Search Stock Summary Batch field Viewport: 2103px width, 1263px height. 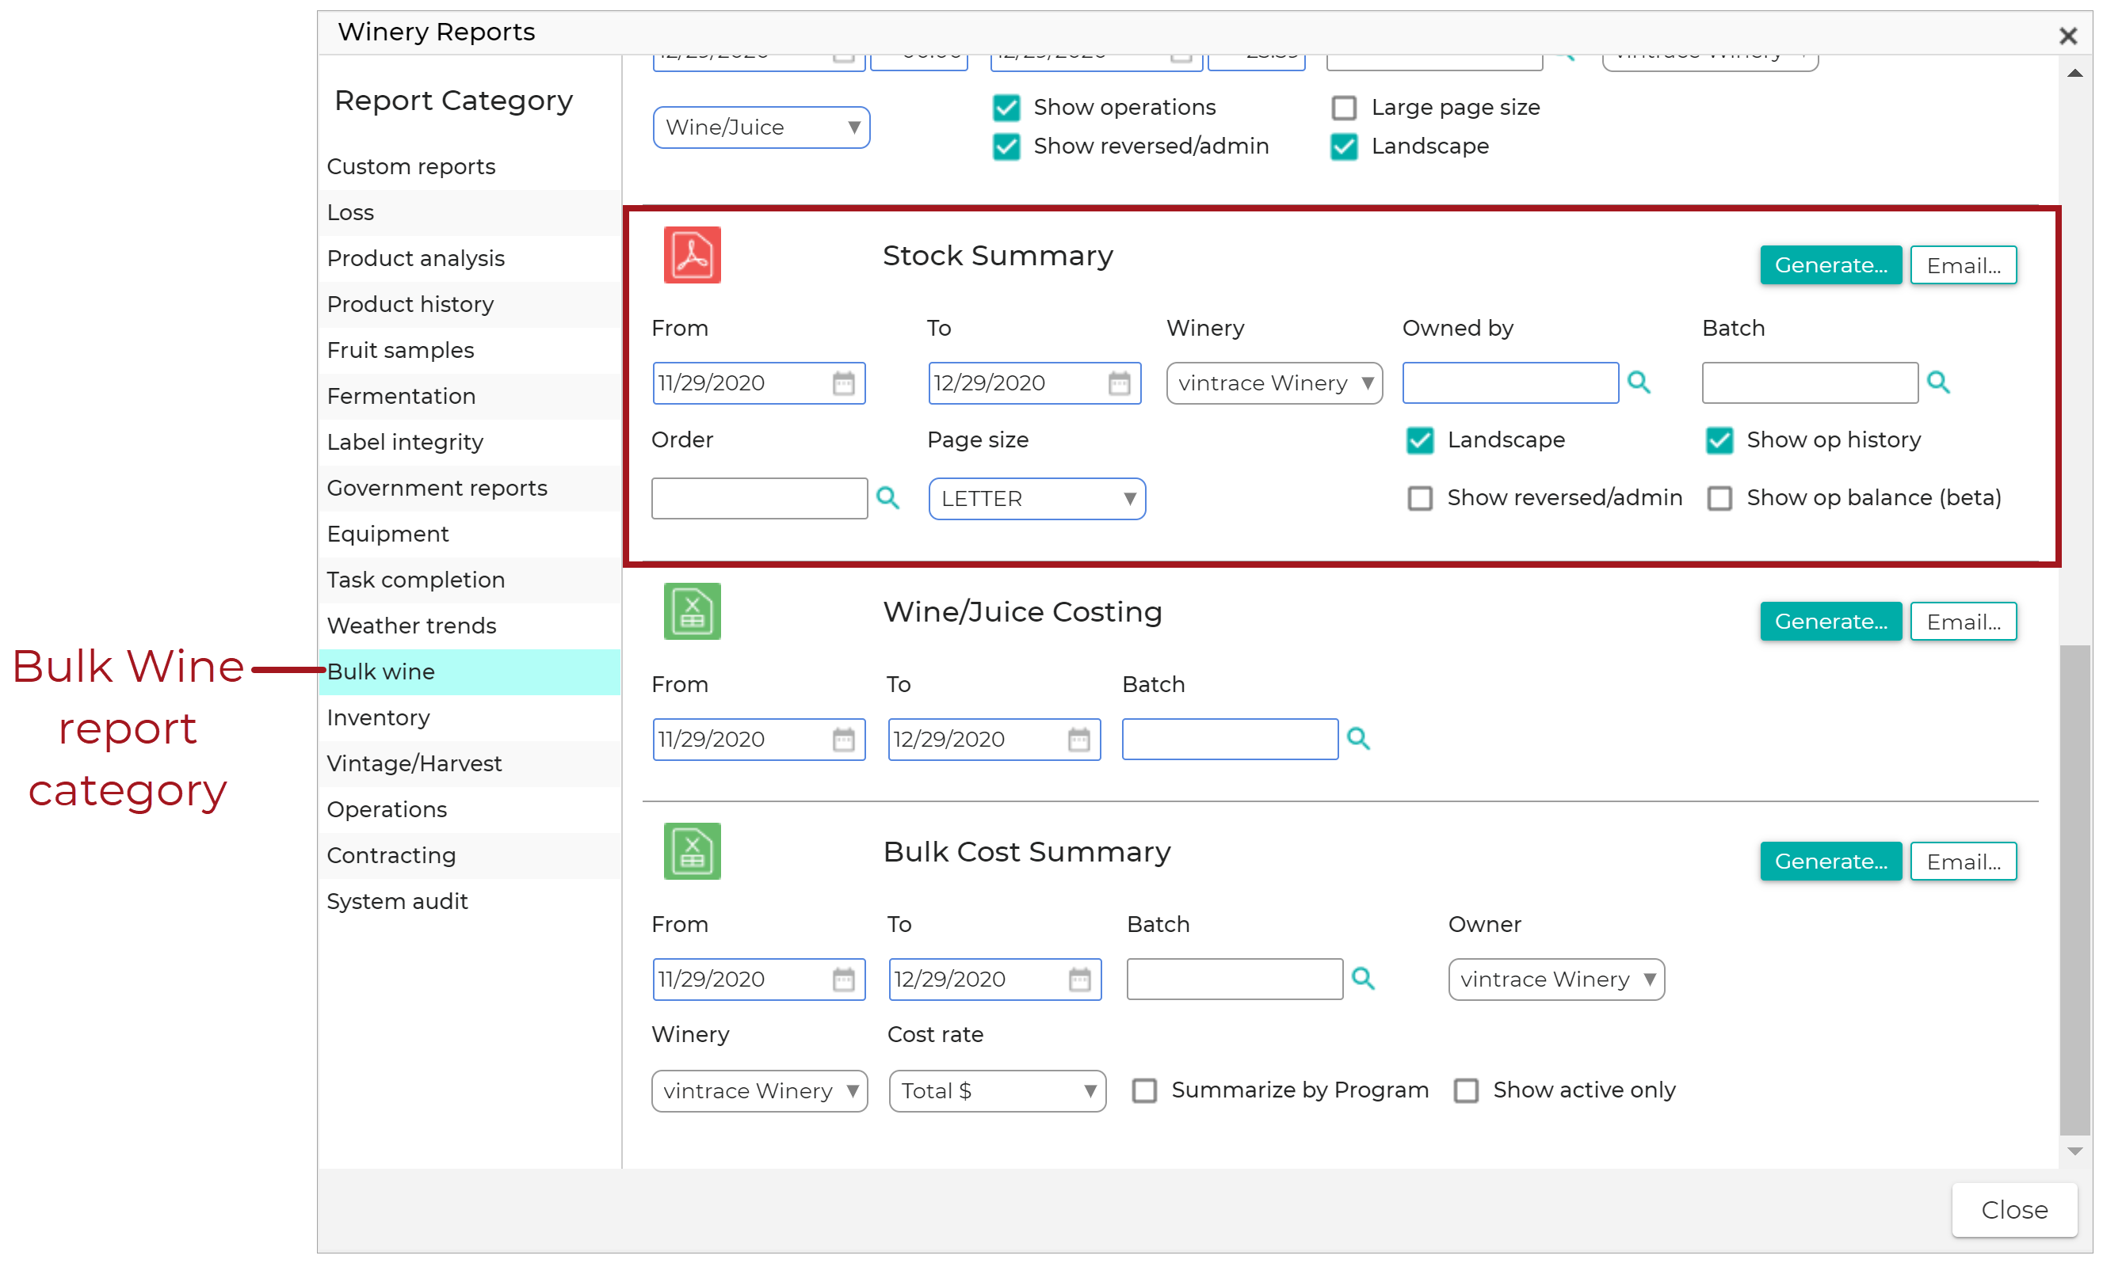click(1938, 382)
